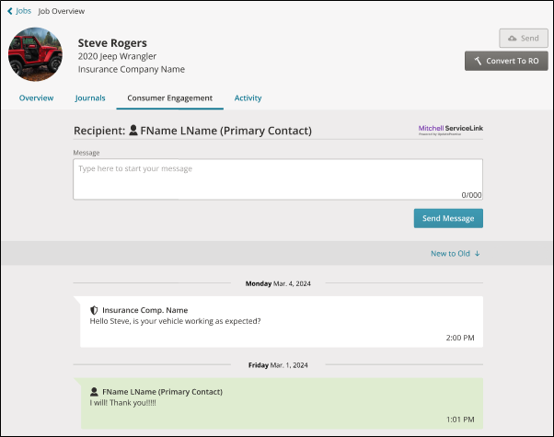Viewport: 554px width, 437px height.
Task: Open the Journals tab
Action: [x=90, y=98]
